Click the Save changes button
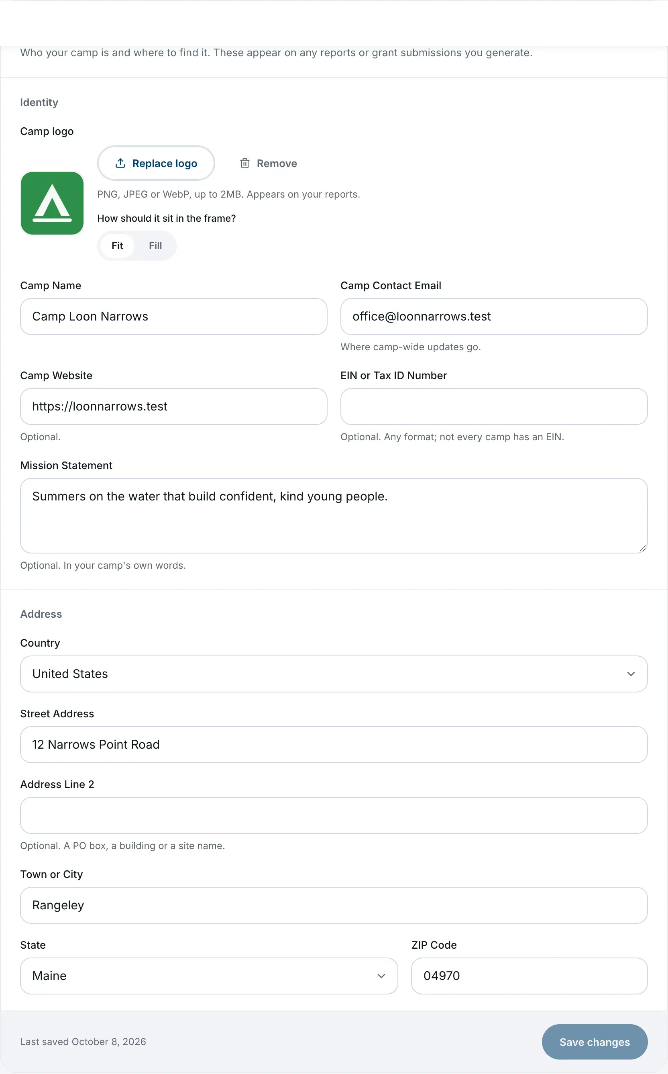668x1074 pixels. click(595, 1042)
